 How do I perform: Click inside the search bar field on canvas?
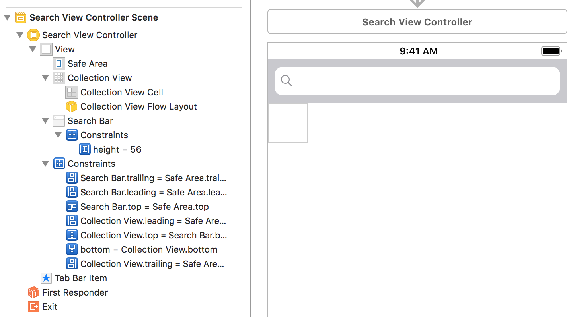pos(422,81)
